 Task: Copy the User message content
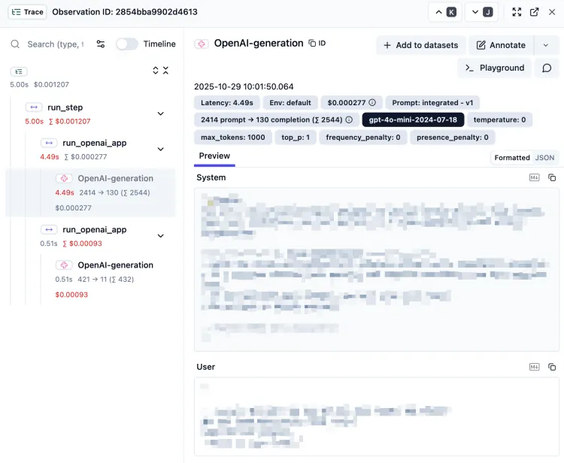[552, 367]
